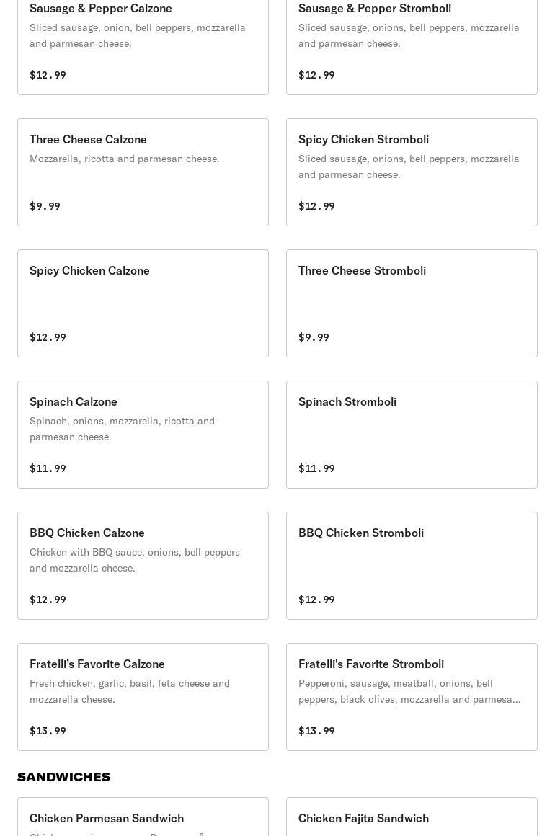Click the BBQ Chicken Calzone $12.99 price

pos(48,600)
